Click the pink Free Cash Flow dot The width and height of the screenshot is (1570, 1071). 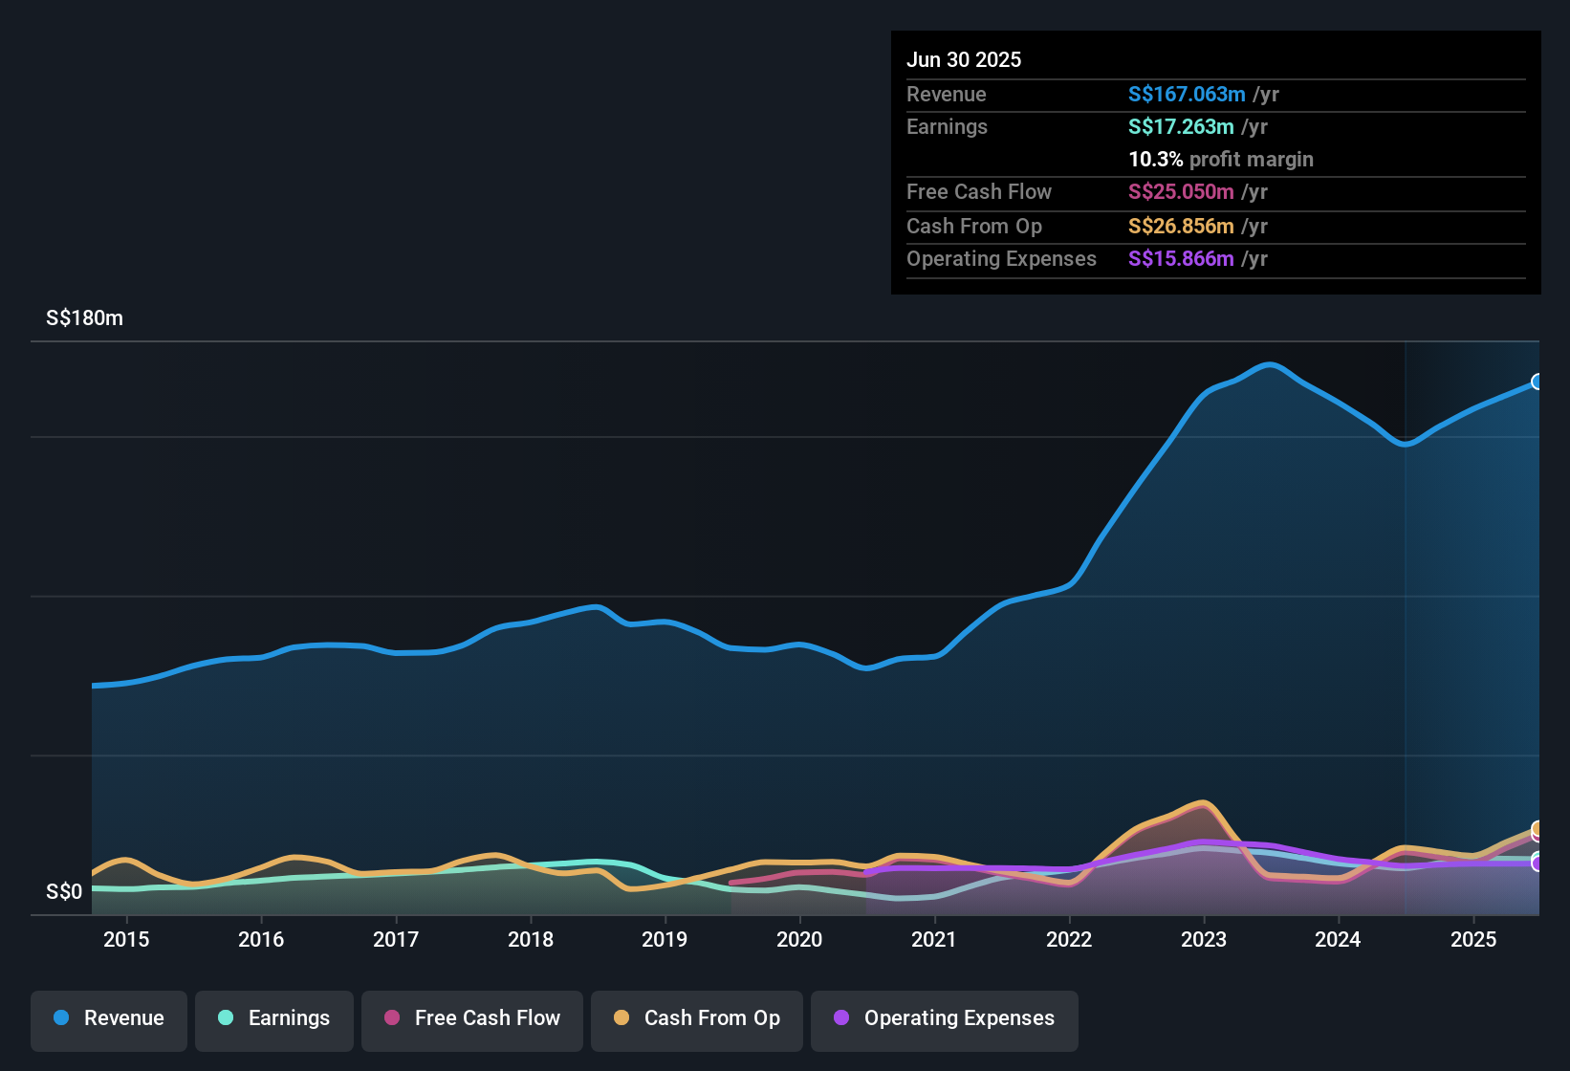392,1017
